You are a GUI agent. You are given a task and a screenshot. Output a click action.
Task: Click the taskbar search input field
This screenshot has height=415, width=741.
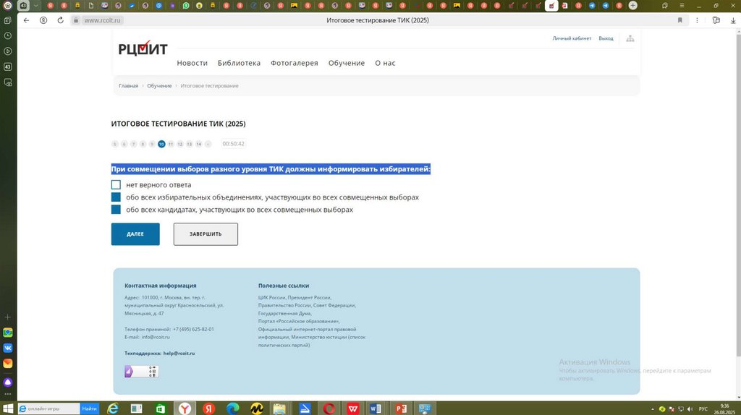[48, 408]
